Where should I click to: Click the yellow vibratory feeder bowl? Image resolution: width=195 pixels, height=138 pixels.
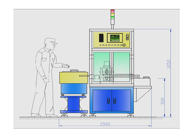[74, 78]
